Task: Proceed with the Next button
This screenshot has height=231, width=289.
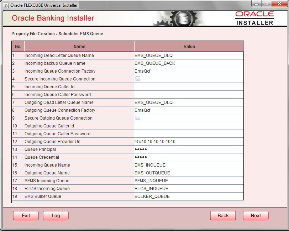Action: click(256, 215)
